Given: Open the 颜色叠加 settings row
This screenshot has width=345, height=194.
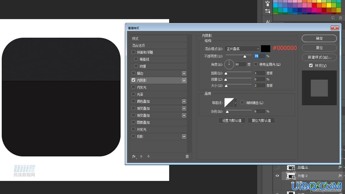Looking at the screenshot, I should pos(158,102).
